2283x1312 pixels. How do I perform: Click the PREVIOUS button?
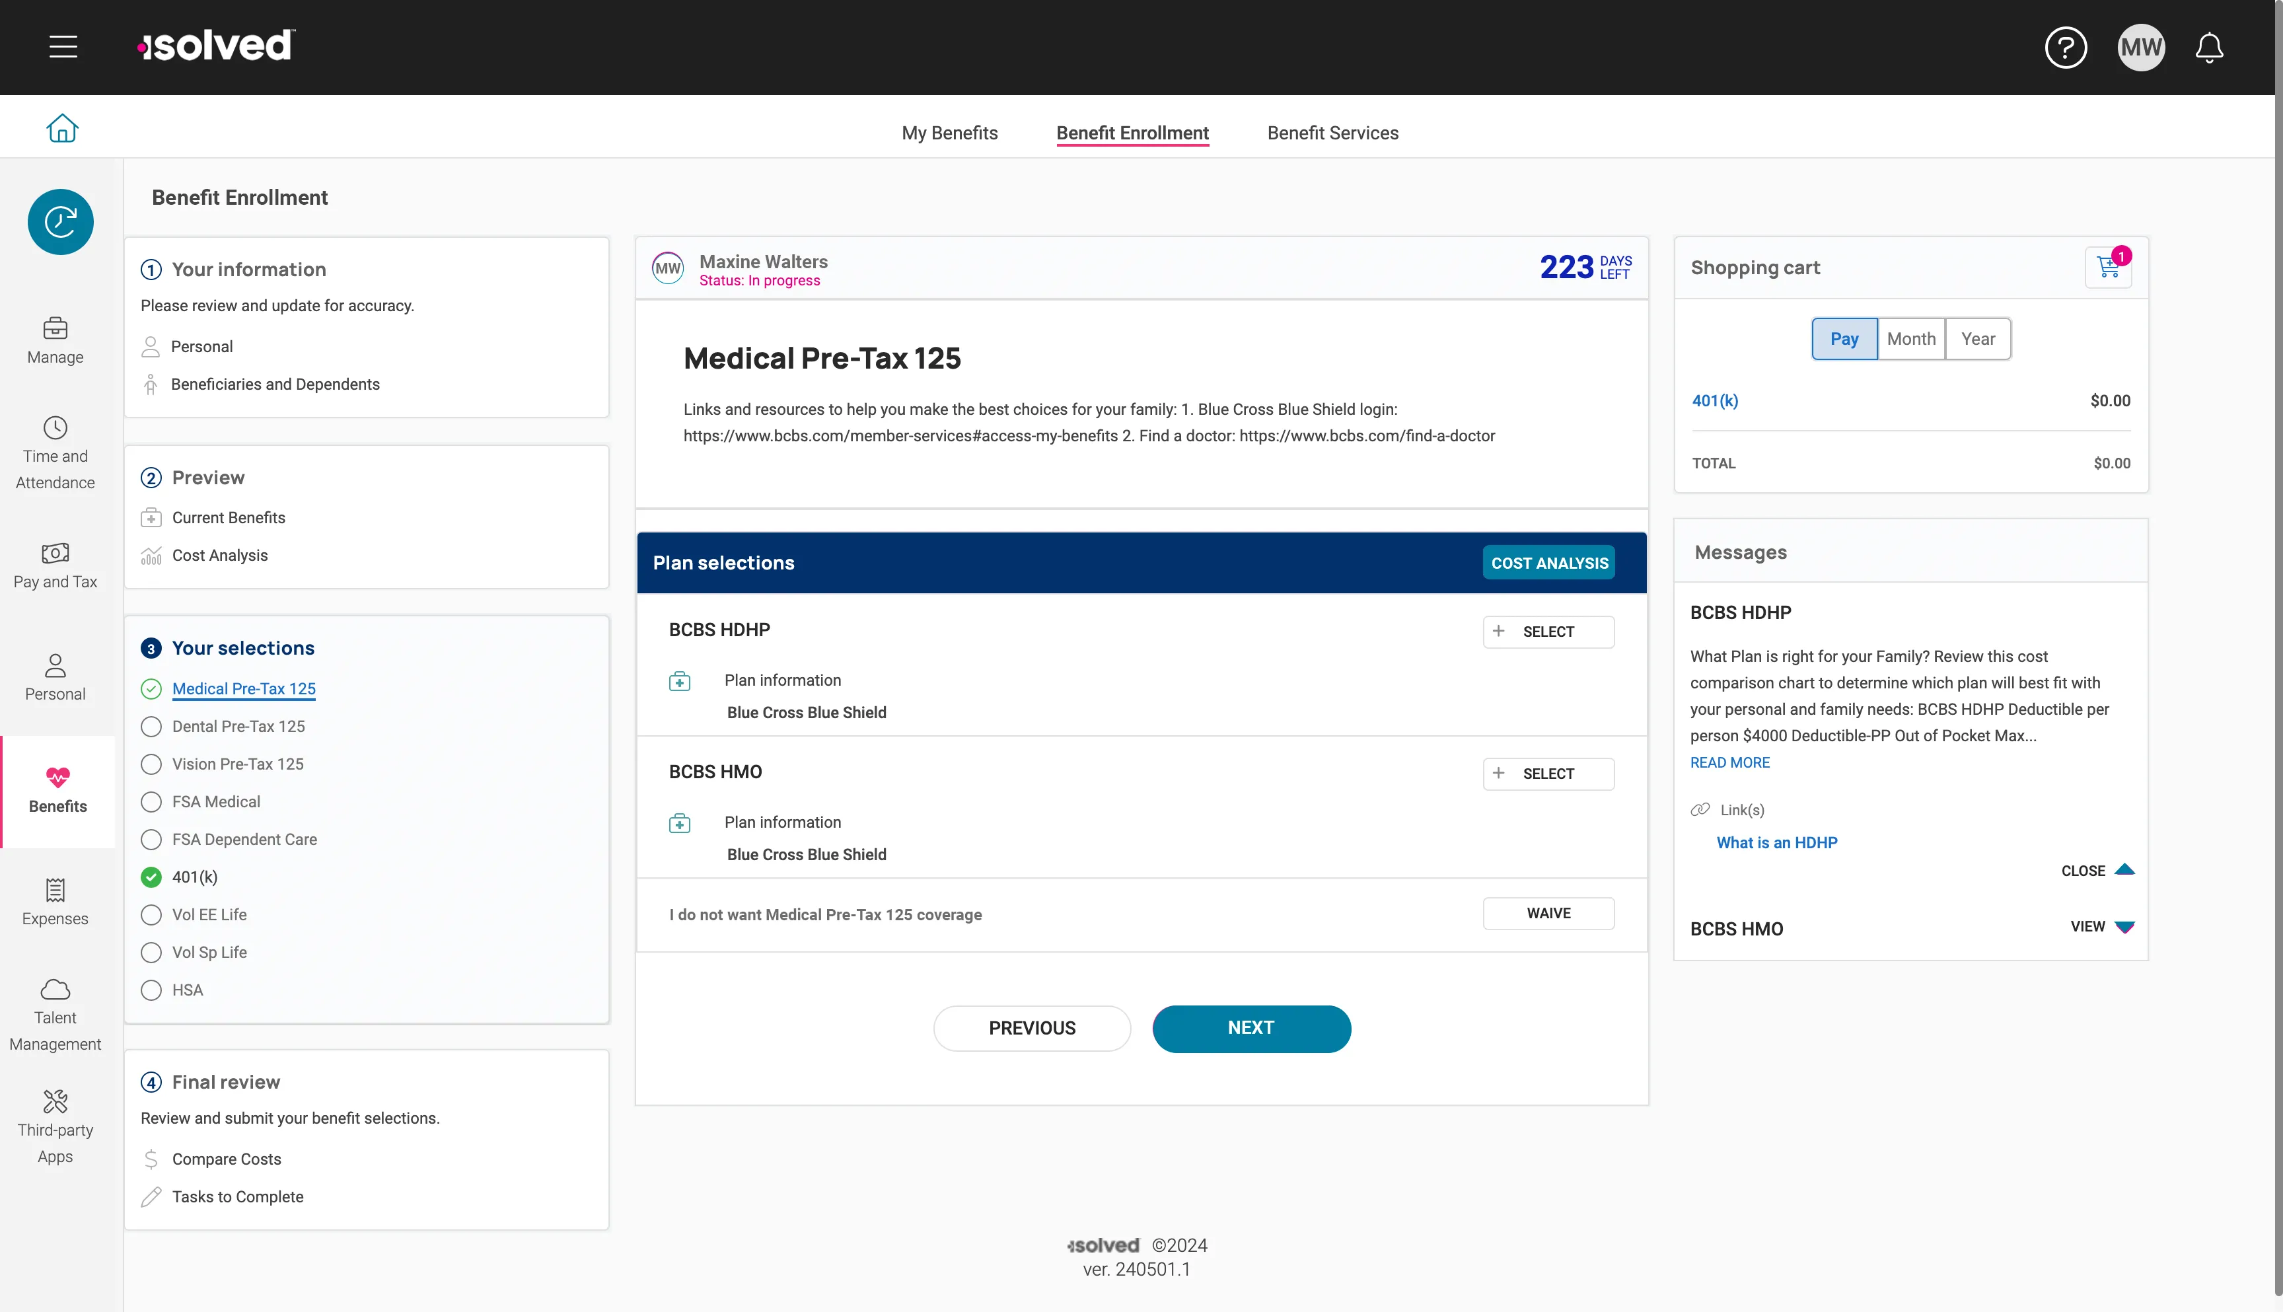(x=1032, y=1028)
